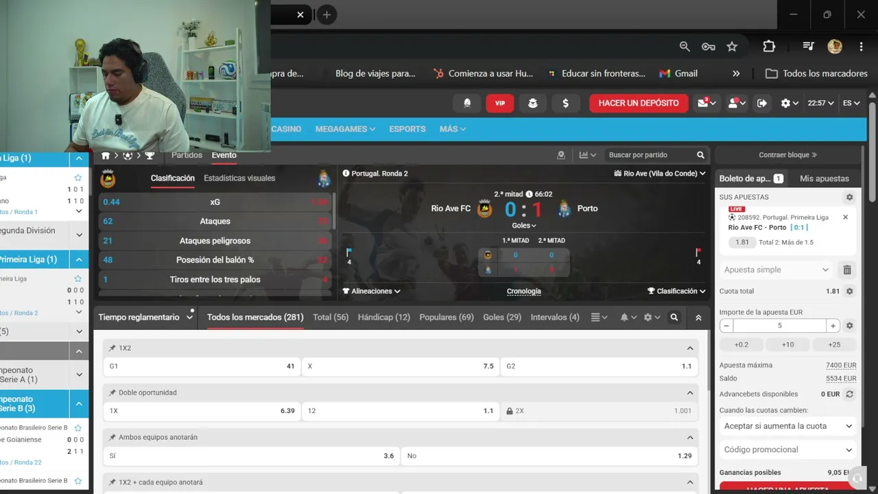Image resolution: width=878 pixels, height=494 pixels.
Task: Switch to the Total (56) tab
Action: pos(331,317)
